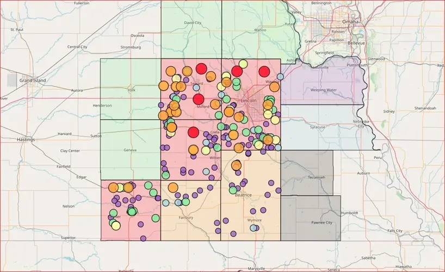Select the Fullerton town label
The width and height of the screenshot is (445, 272).
tap(82, 3)
